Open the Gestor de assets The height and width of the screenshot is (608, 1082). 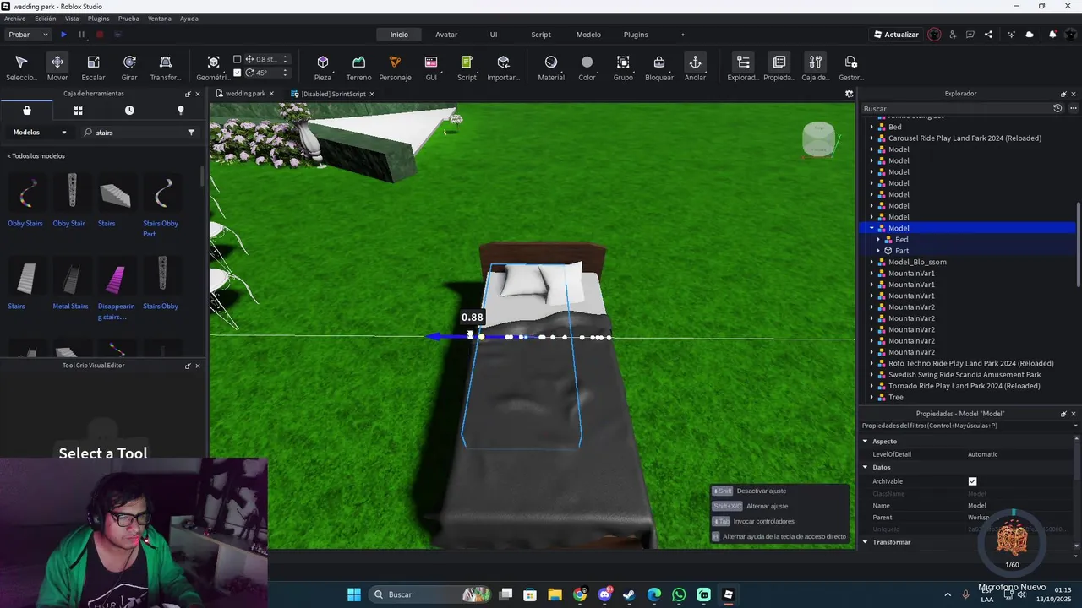pyautogui.click(x=850, y=68)
